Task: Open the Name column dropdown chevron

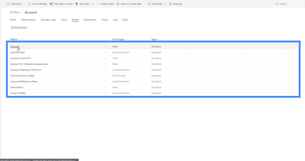Action: click(22, 39)
